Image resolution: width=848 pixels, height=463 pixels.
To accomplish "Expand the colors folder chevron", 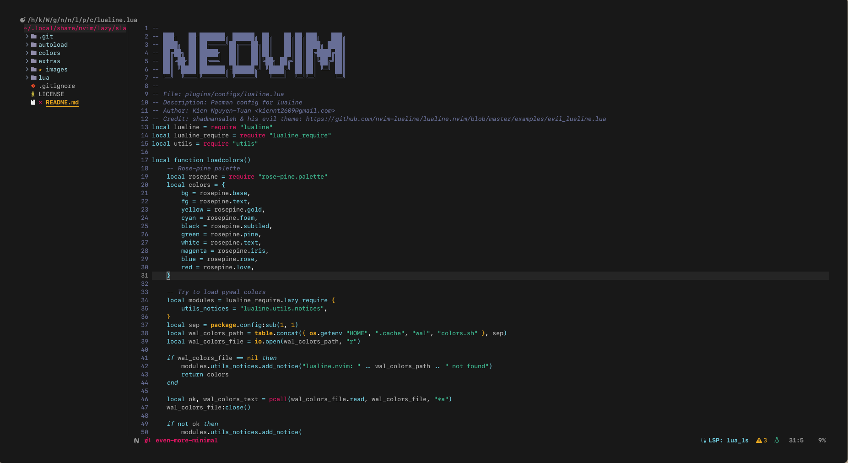I will click(x=27, y=53).
